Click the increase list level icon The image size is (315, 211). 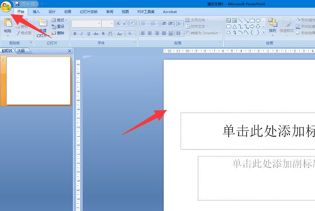pyautogui.click(x=170, y=24)
